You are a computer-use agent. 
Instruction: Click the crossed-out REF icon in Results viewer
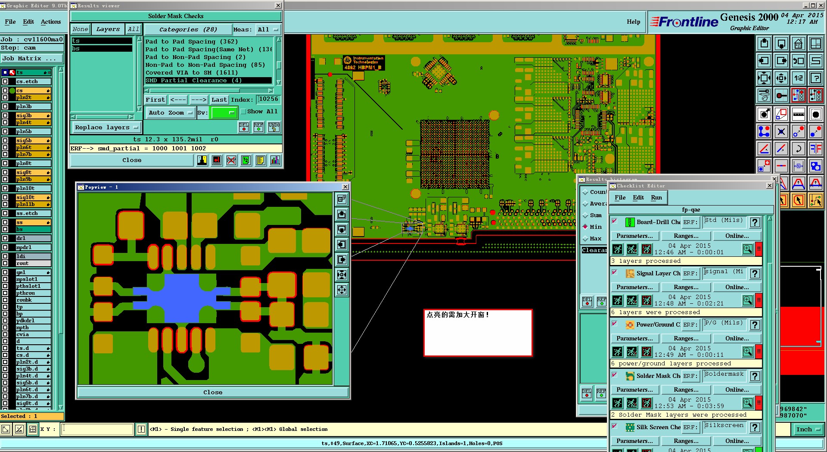tap(231, 160)
